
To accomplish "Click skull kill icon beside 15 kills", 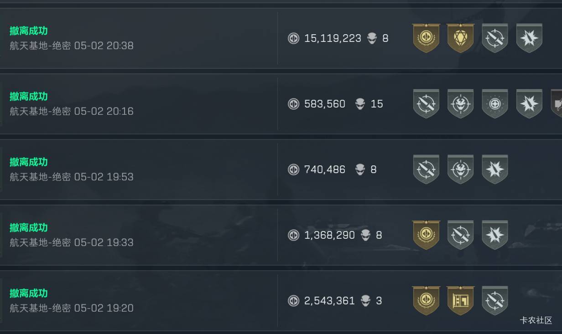I will tap(360, 104).
